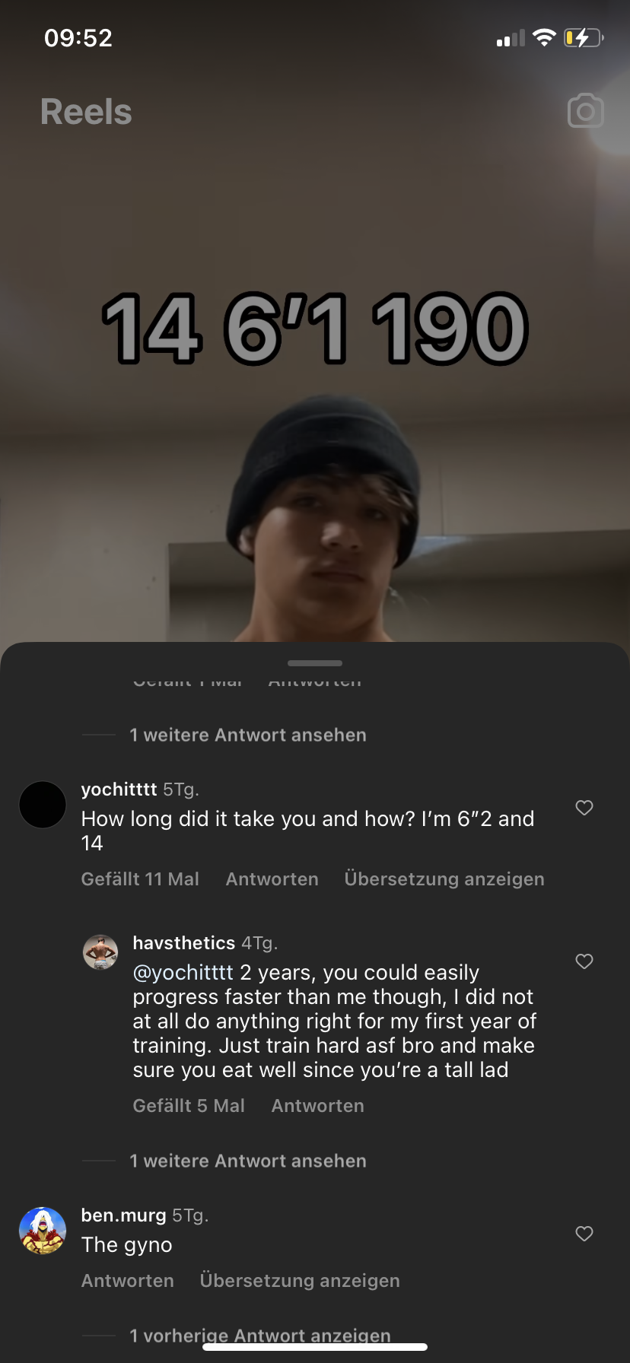Reply to havsthetics via Antworten
630x1363 pixels.
(x=318, y=1106)
